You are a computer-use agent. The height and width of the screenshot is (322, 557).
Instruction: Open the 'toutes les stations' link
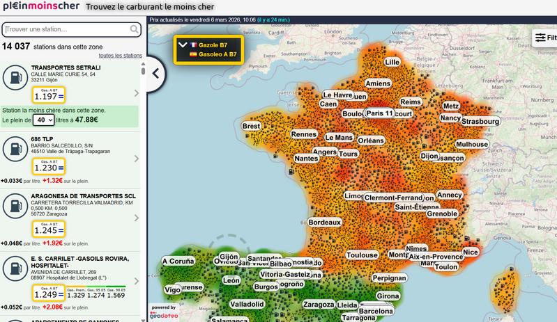coord(120,56)
